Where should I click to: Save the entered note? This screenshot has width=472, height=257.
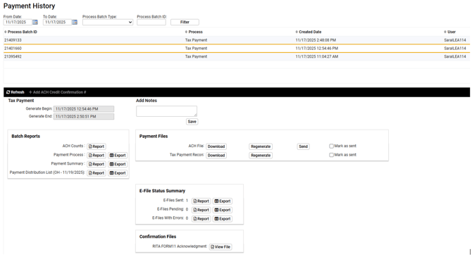tap(192, 122)
